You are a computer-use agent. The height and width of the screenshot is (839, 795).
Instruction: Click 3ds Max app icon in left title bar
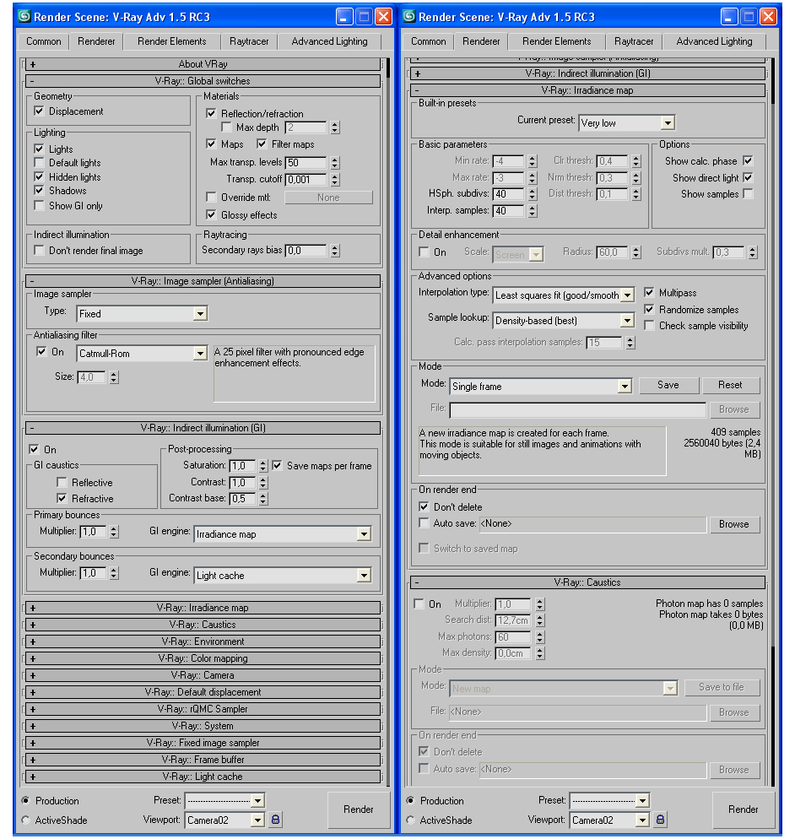click(24, 17)
